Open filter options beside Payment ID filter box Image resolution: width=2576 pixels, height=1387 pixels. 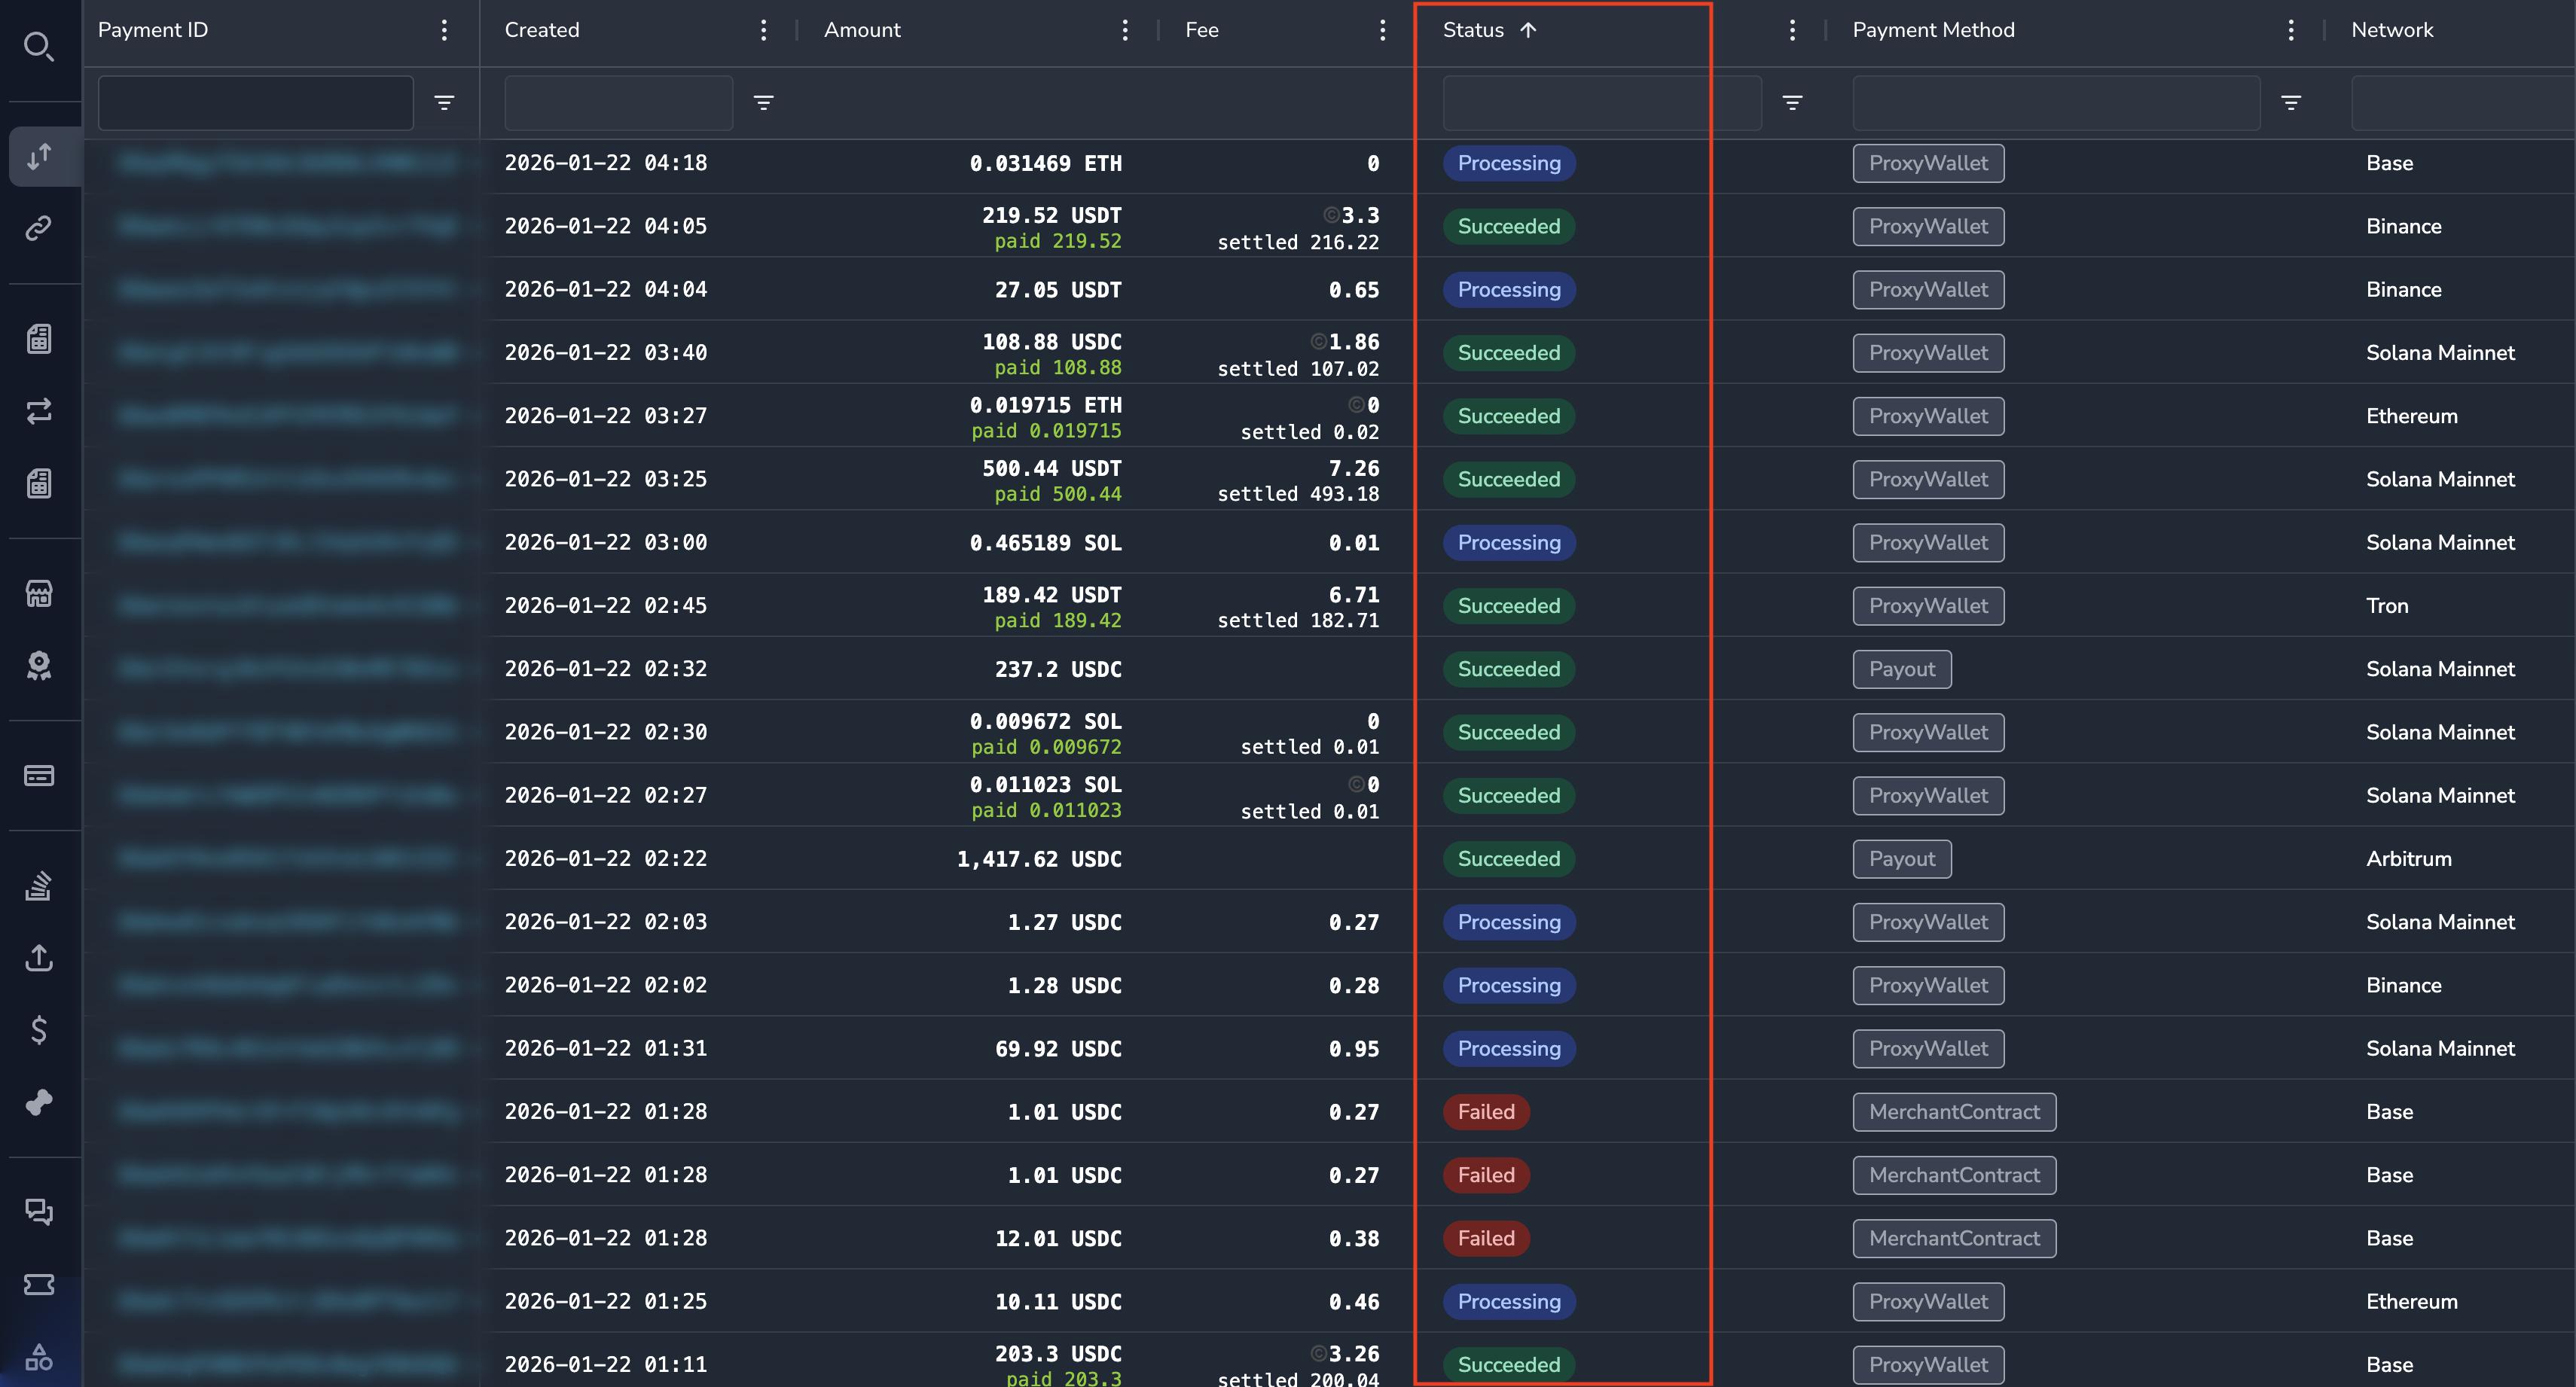(x=444, y=103)
